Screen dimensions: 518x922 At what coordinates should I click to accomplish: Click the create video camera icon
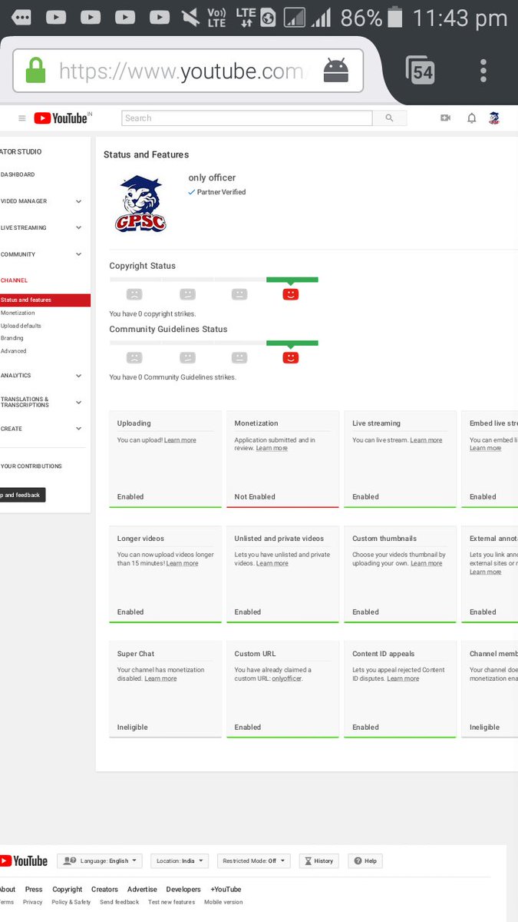pyautogui.click(x=445, y=118)
